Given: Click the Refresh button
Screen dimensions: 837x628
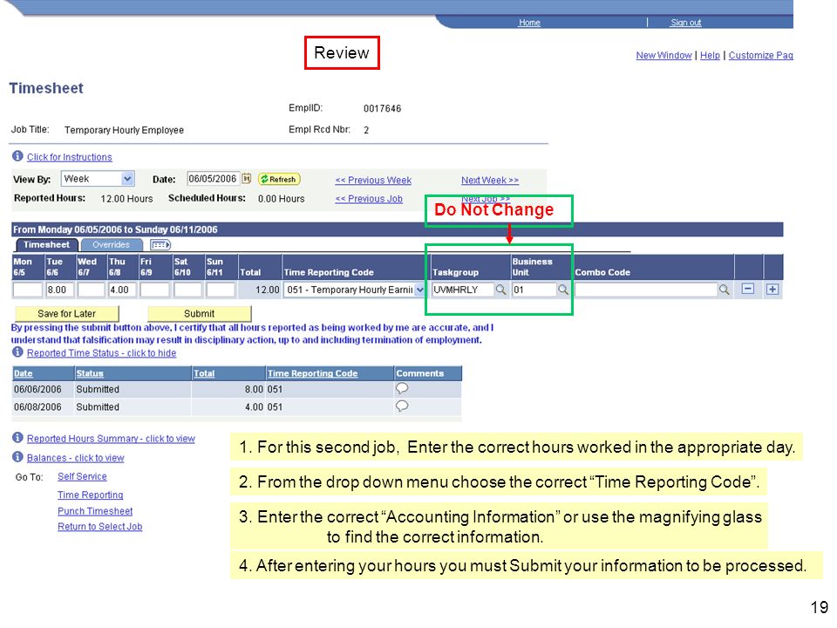Looking at the screenshot, I should (x=279, y=180).
